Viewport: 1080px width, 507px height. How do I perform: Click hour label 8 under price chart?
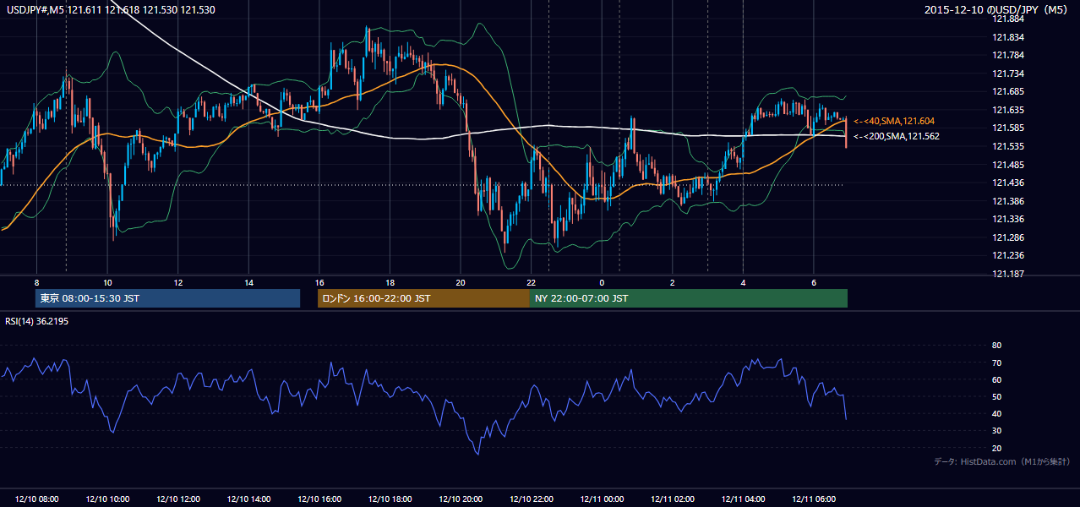tap(36, 282)
